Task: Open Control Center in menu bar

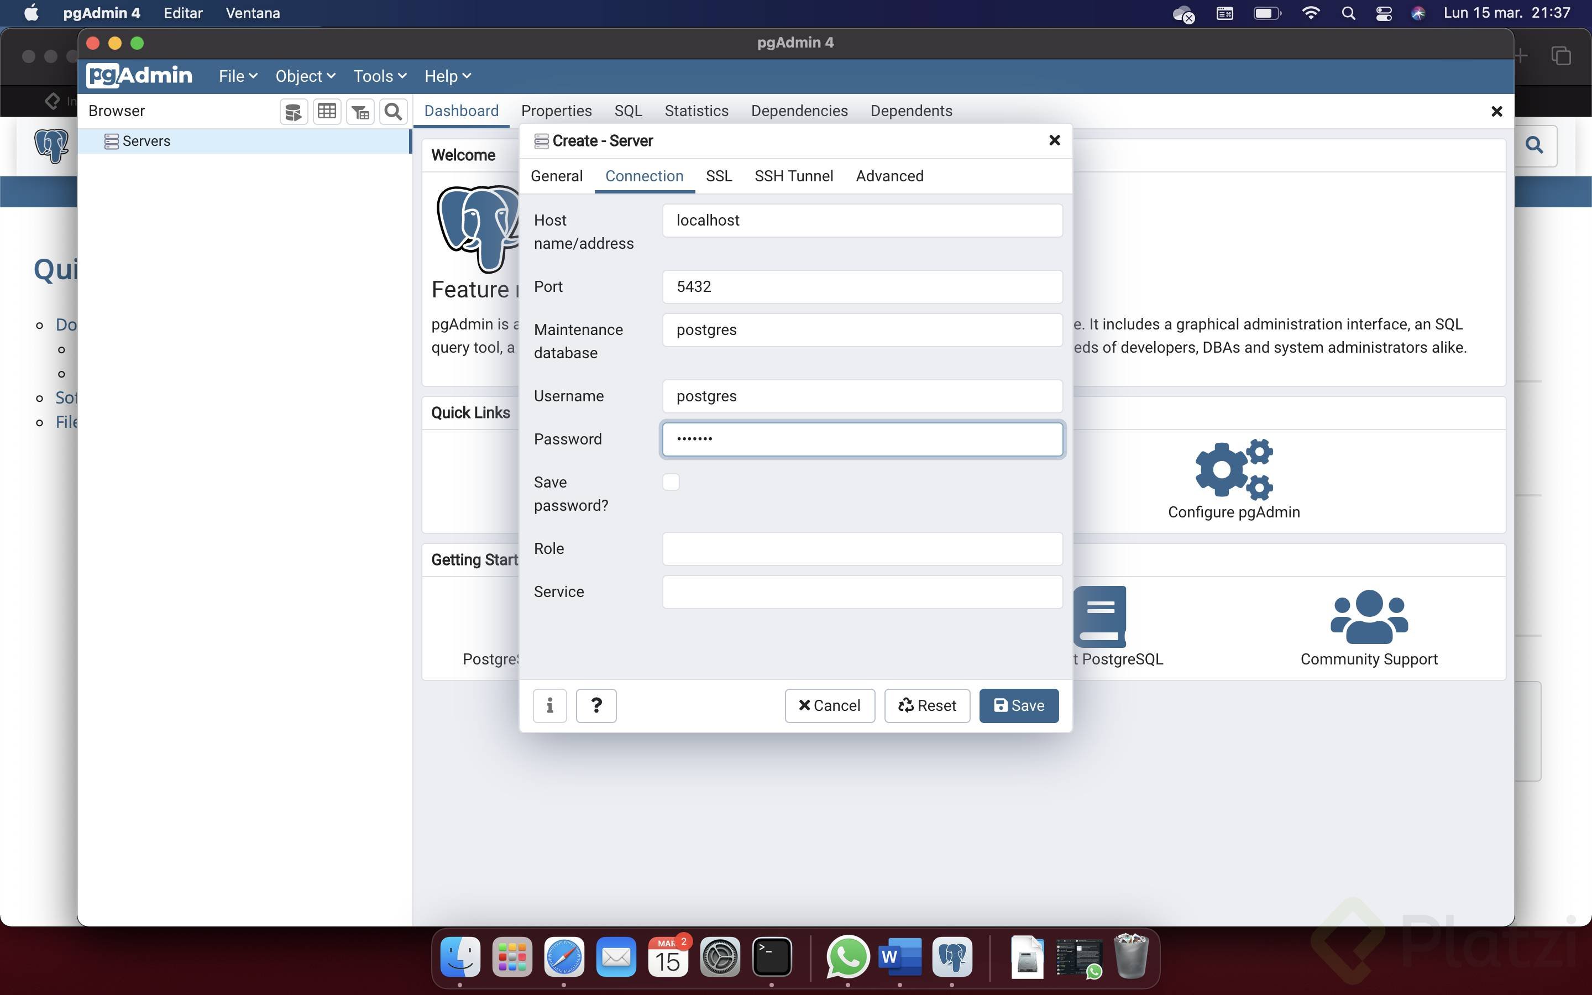Action: click(1384, 13)
